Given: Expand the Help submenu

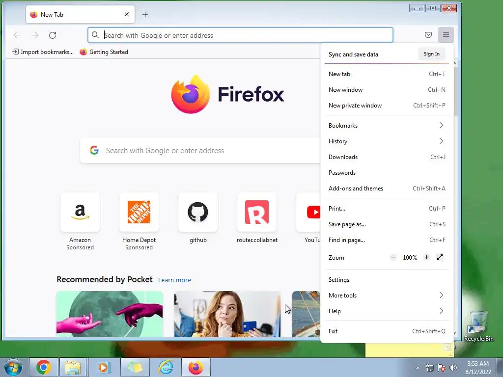Looking at the screenshot, I should tap(387, 311).
